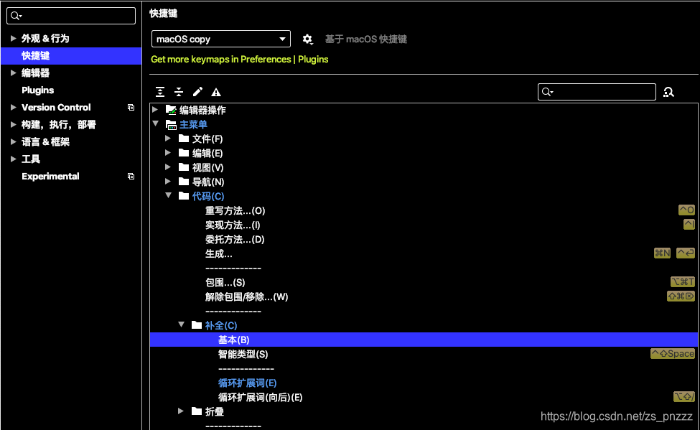Viewport: 700px width, 430px height.
Task: Click the Version Control project-level icon
Action: coord(131,107)
